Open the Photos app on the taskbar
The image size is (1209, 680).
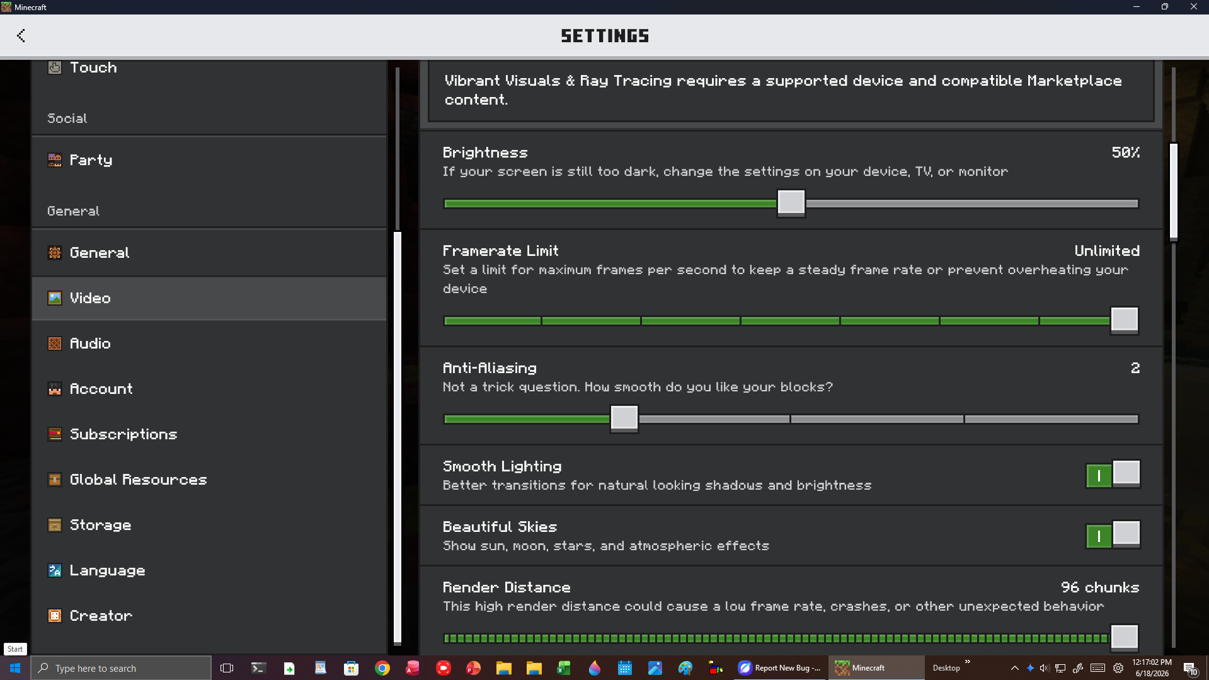[x=655, y=668]
